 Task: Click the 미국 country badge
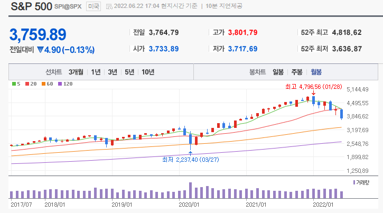click(x=94, y=6)
